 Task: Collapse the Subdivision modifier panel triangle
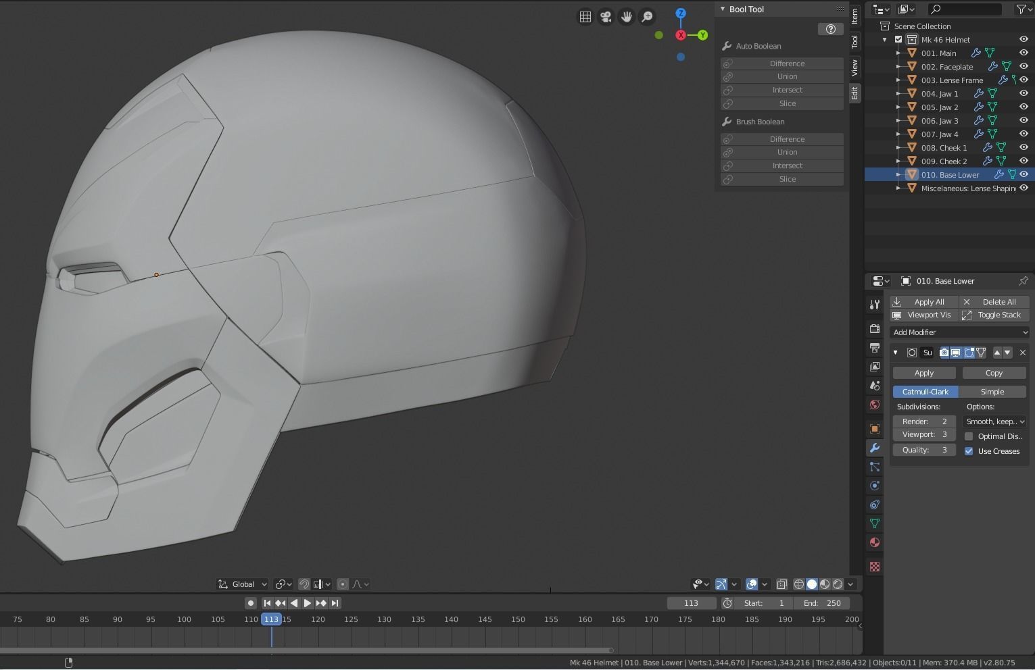point(896,353)
